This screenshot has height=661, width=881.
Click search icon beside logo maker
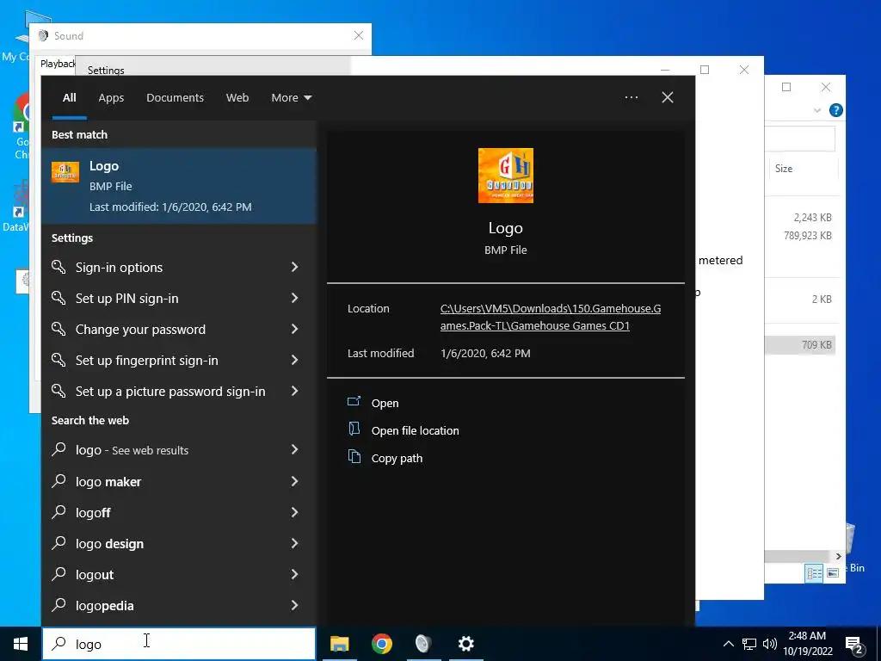(59, 480)
